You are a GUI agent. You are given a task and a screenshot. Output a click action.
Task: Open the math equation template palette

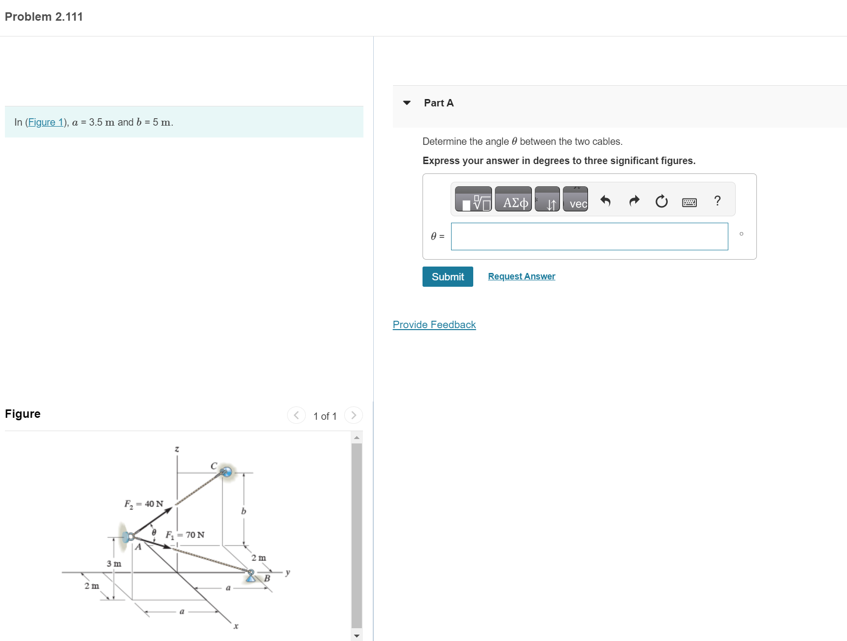pos(473,200)
